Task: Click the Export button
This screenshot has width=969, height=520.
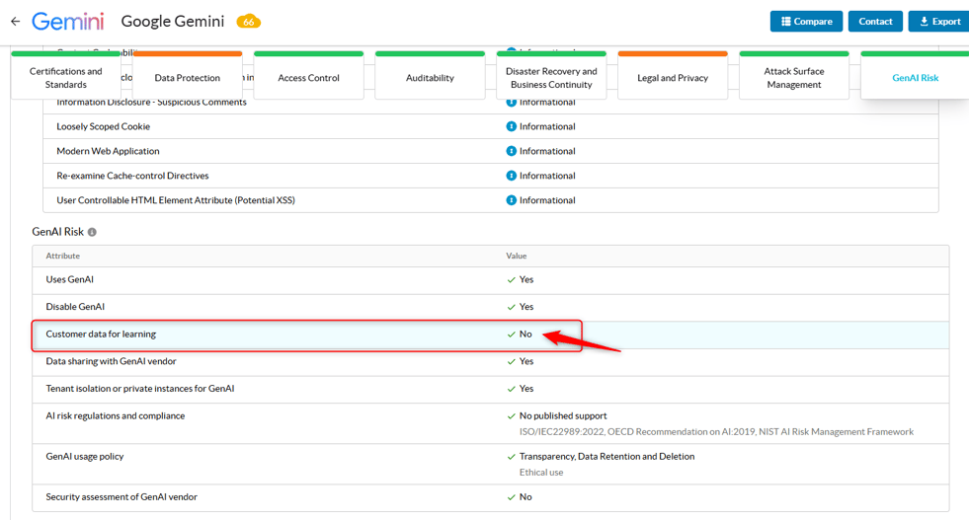Action: [939, 21]
